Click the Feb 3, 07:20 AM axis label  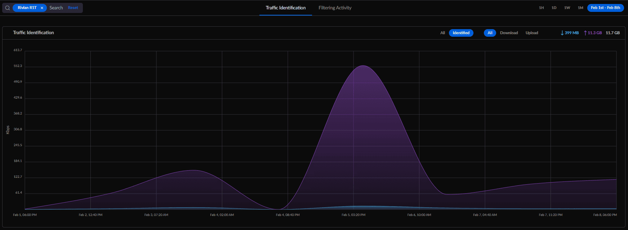(156, 215)
